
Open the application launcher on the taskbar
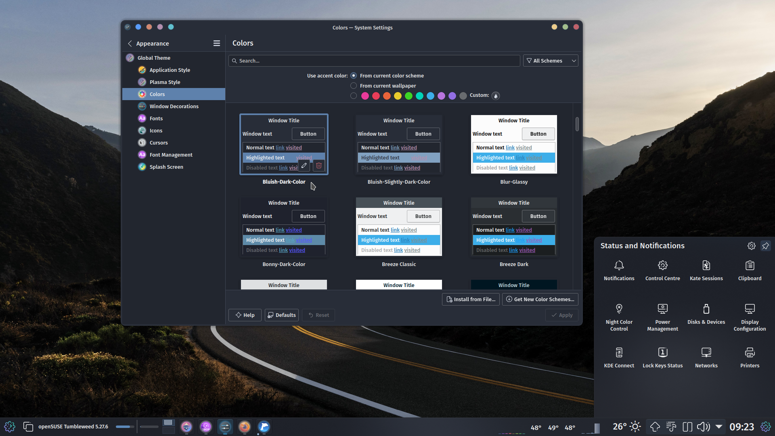10,426
